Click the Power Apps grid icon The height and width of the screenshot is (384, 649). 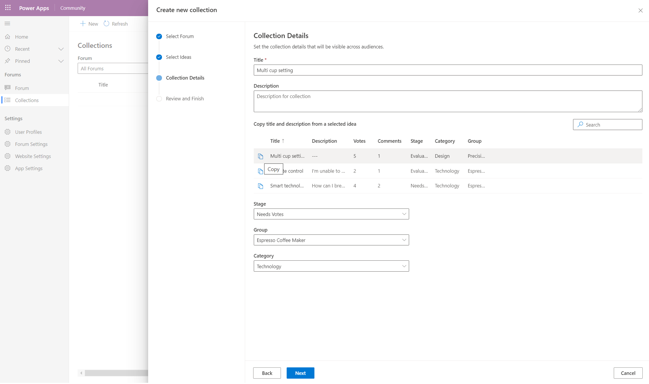(x=8, y=8)
